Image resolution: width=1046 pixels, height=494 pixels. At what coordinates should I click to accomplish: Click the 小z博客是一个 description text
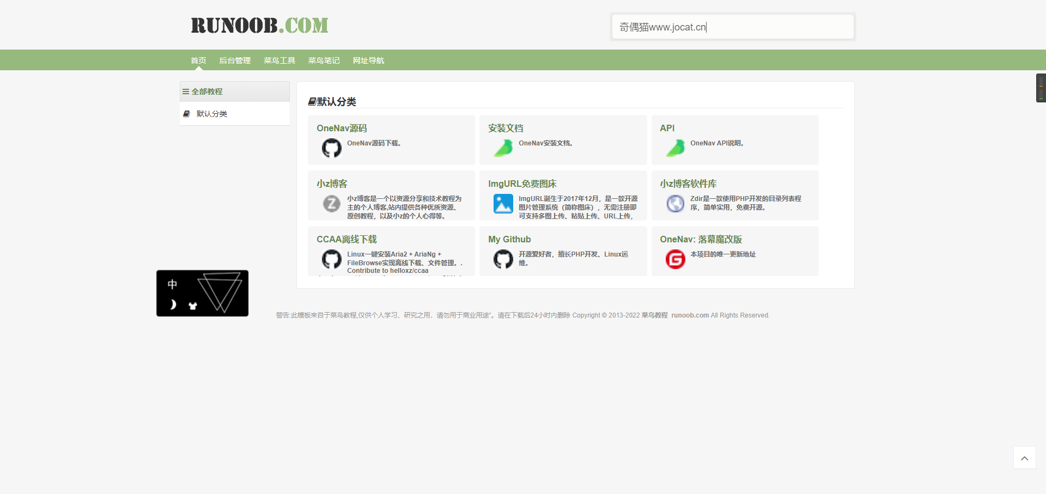click(x=404, y=207)
